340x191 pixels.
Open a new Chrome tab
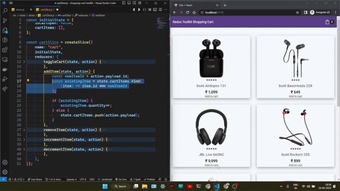point(225,5)
